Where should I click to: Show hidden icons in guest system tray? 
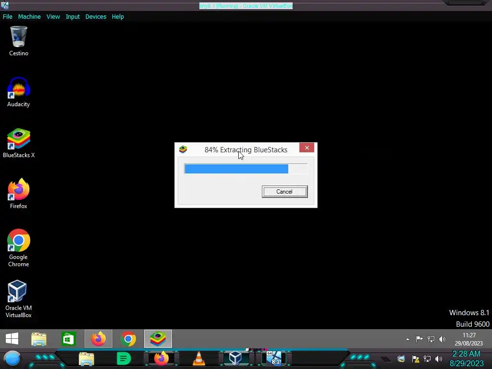click(407, 339)
